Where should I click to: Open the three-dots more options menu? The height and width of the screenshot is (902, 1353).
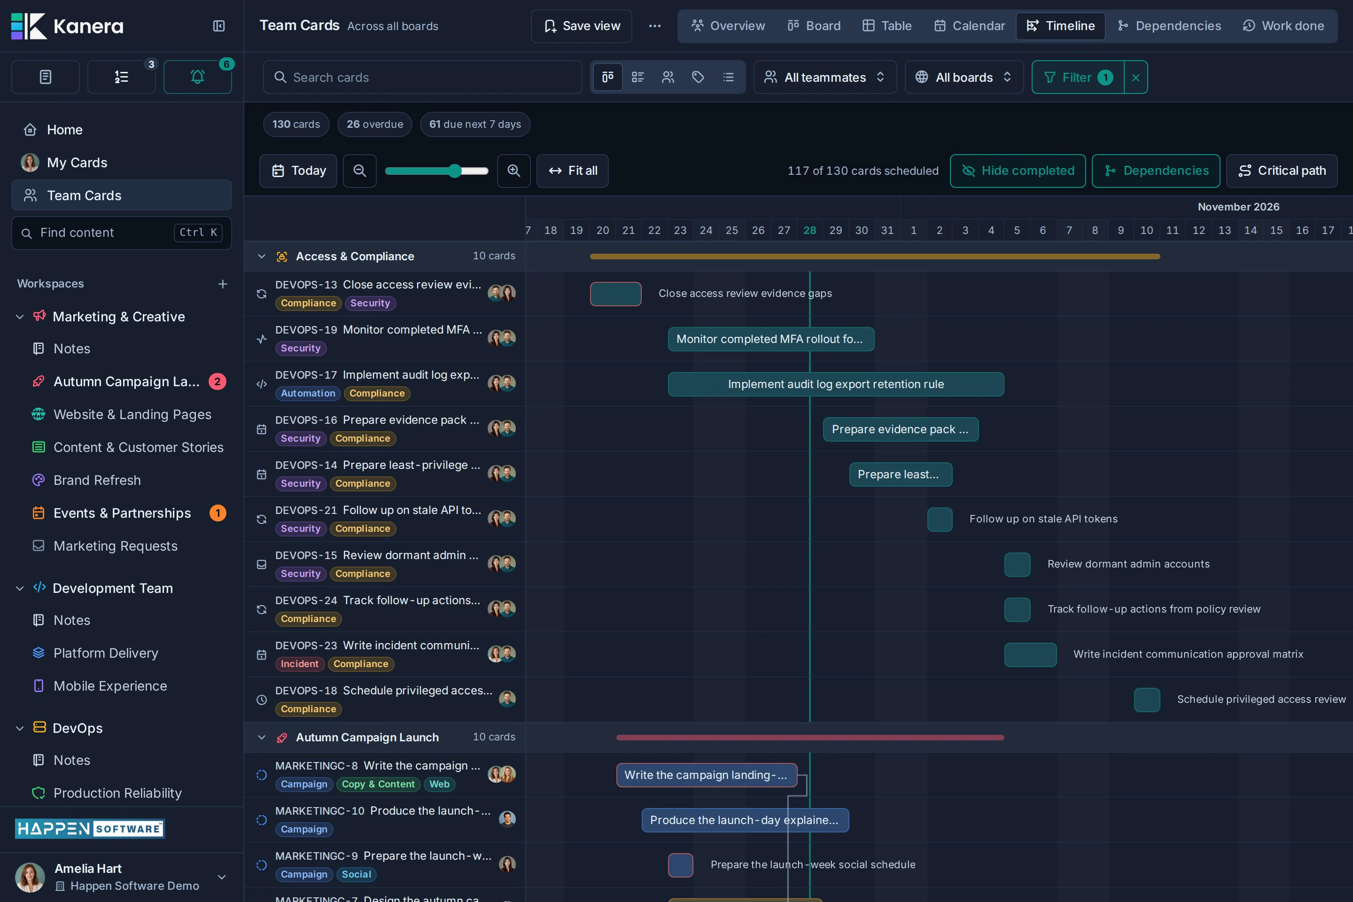tap(654, 26)
